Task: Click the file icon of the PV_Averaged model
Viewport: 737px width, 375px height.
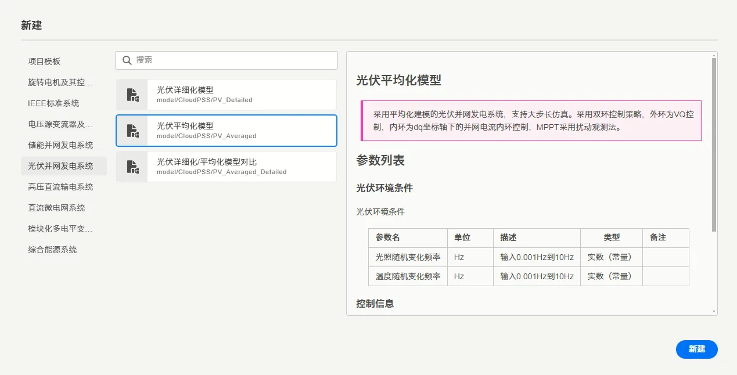Action: (132, 131)
